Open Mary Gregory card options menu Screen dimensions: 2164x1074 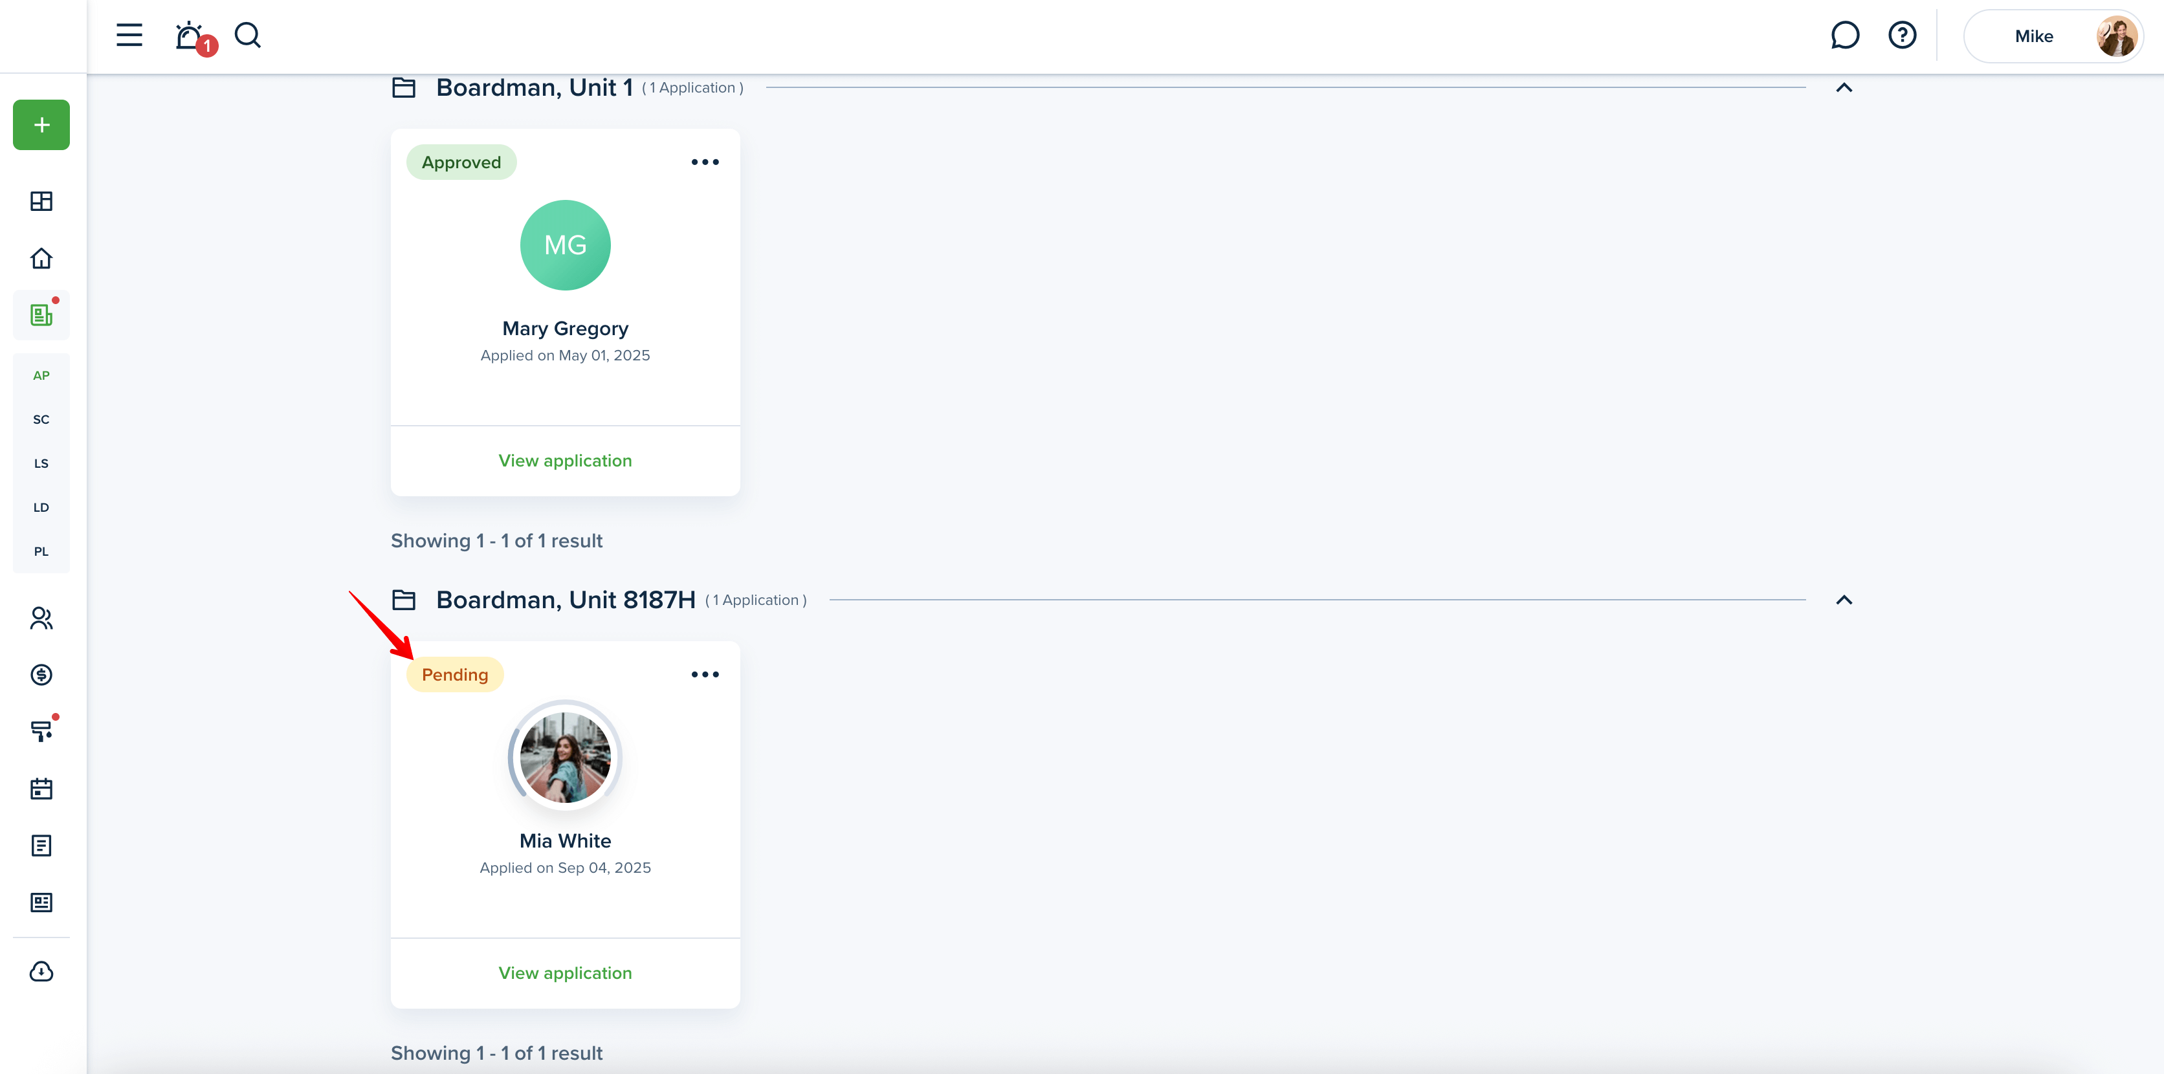tap(705, 162)
